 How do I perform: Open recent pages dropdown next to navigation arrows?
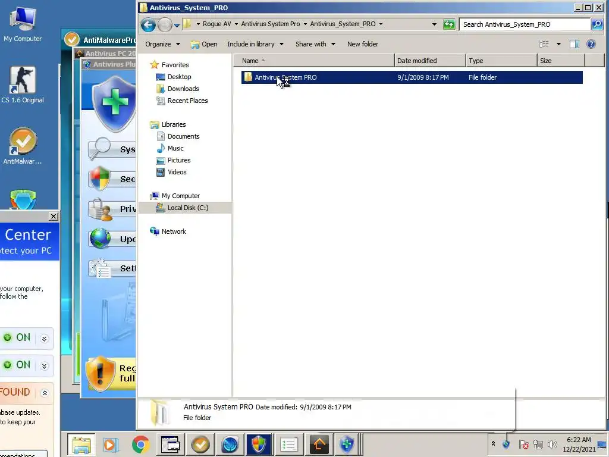pyautogui.click(x=177, y=25)
